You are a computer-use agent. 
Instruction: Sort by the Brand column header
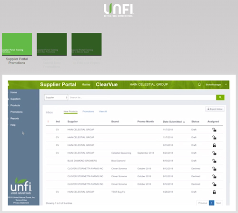click(x=115, y=122)
